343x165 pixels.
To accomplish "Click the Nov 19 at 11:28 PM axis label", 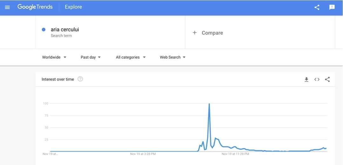I will pos(235,154).
